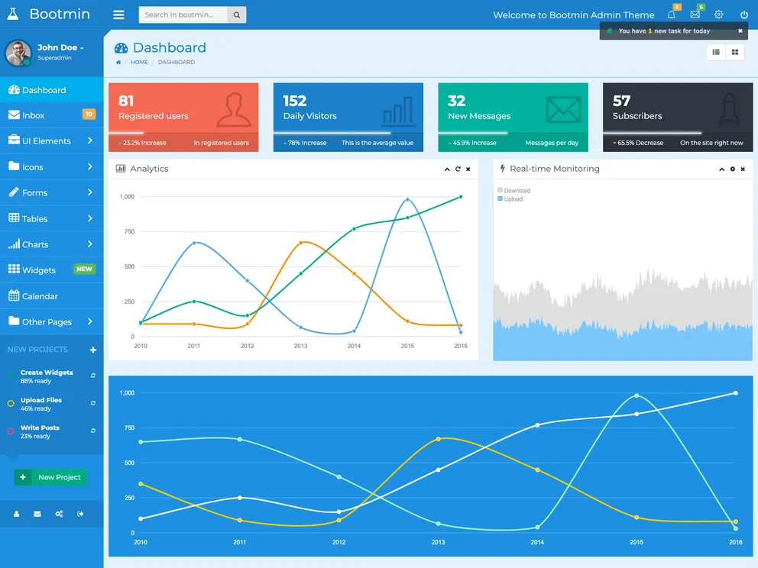This screenshot has width=758, height=568.
Task: Click the search in bootmin input field
Action: coord(183,15)
